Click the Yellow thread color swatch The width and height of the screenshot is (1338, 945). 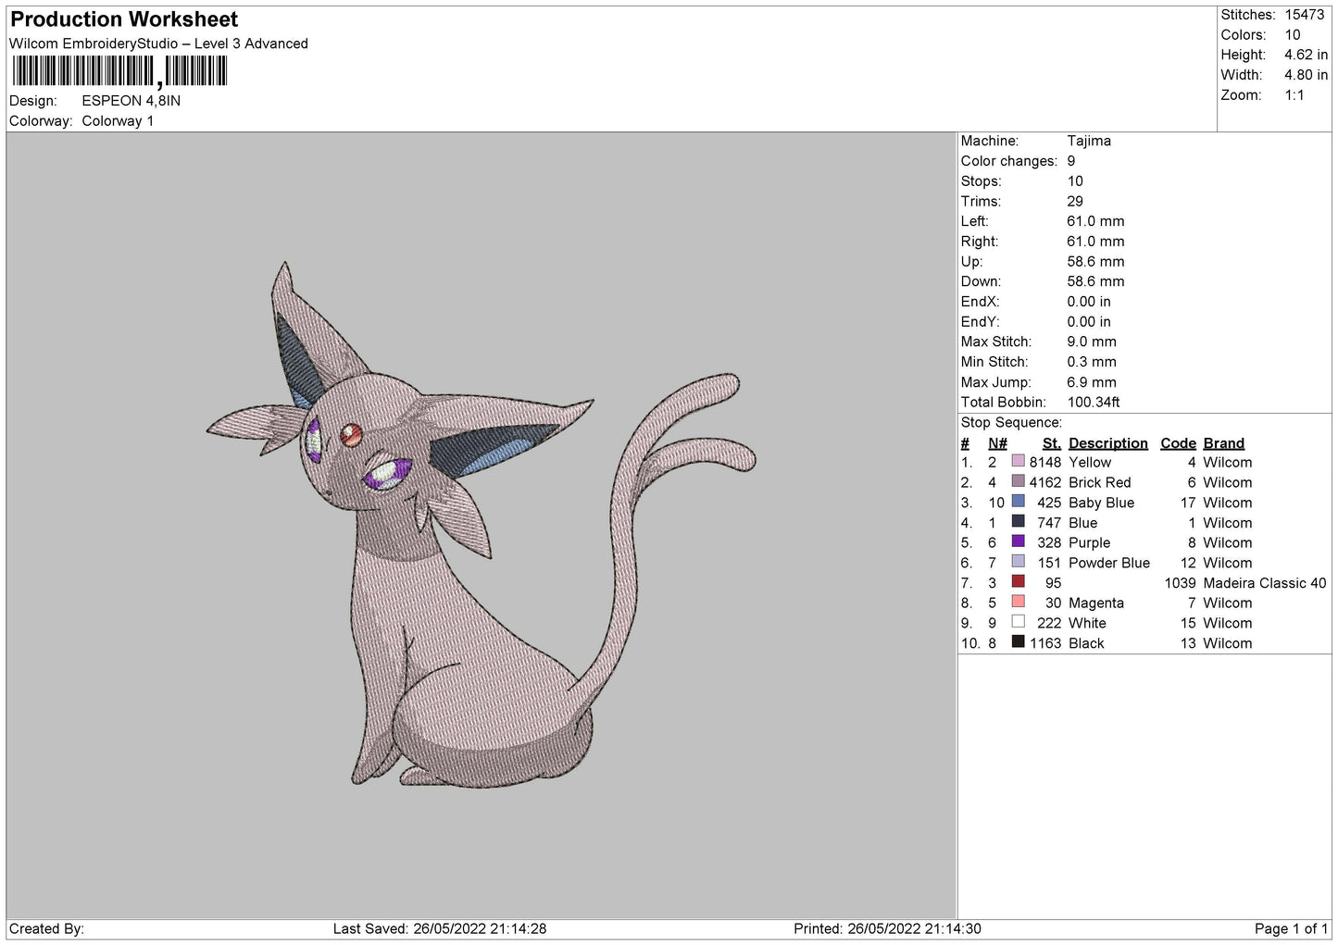coord(1019,461)
